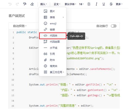
Task: Click code line 1 'public static'
Action: (27, 32)
